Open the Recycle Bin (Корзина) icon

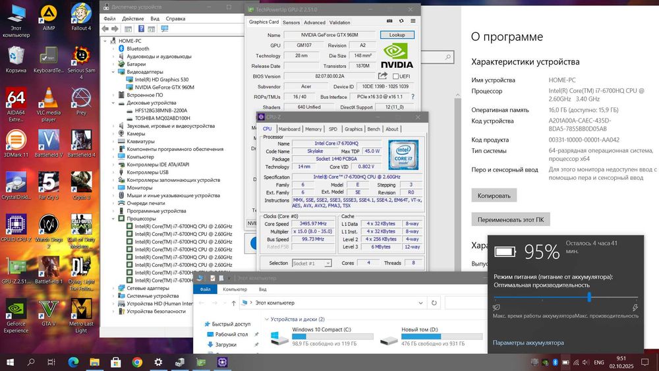16,59
